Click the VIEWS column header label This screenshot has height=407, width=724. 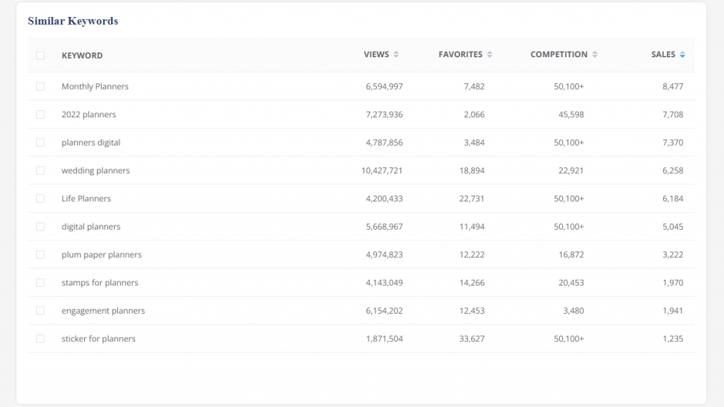pyautogui.click(x=376, y=55)
